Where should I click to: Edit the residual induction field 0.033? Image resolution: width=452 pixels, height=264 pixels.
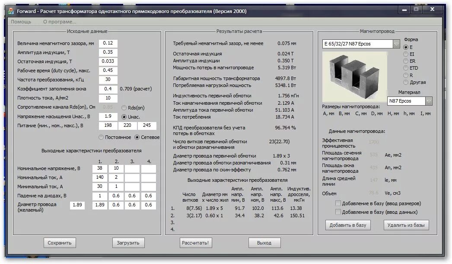[108, 61]
